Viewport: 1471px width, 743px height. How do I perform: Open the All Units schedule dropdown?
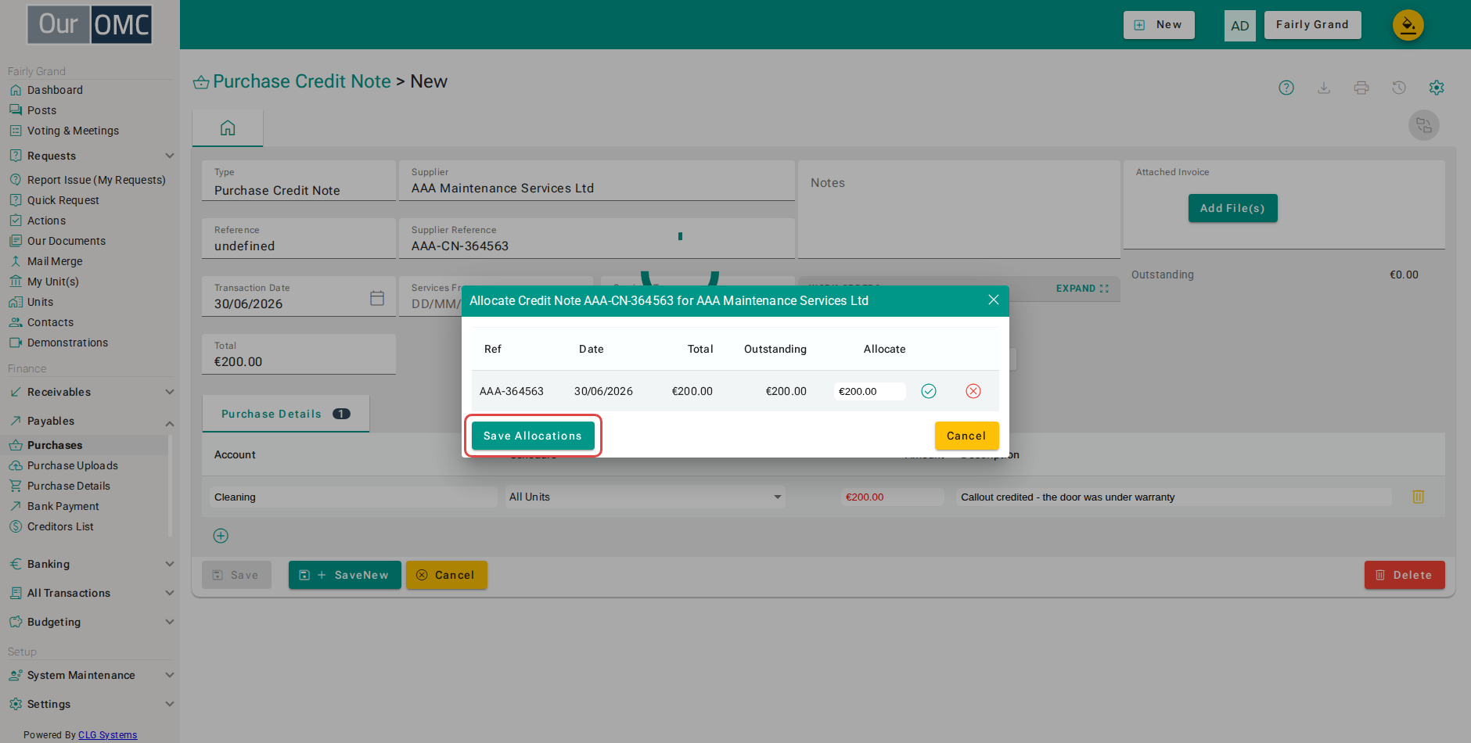(x=645, y=497)
